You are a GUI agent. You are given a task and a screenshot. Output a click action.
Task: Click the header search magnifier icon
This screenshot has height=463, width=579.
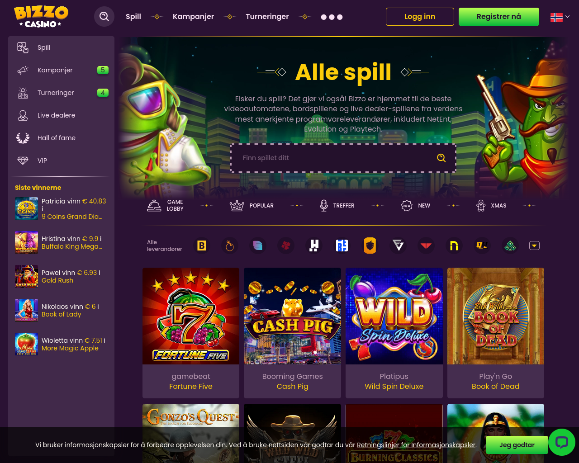(104, 17)
